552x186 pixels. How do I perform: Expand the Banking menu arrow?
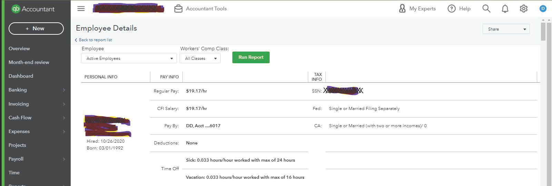click(64, 90)
